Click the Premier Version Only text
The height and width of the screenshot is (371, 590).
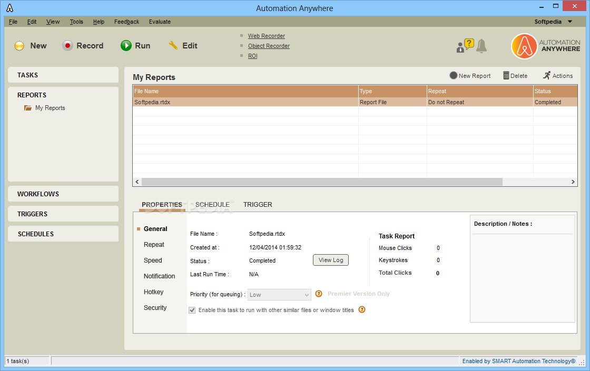tap(359, 294)
